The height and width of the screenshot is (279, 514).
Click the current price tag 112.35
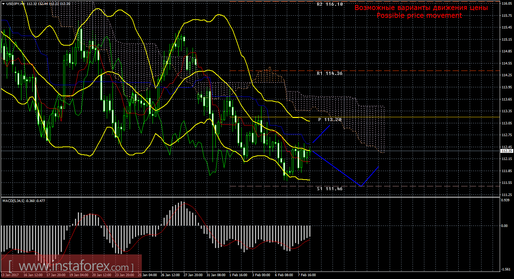(507, 151)
